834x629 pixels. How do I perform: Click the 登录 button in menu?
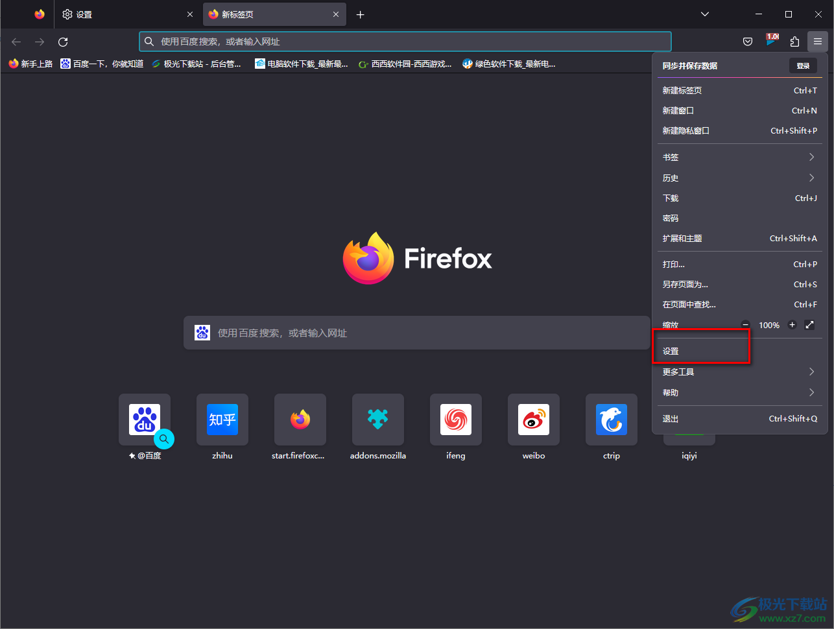click(x=803, y=65)
